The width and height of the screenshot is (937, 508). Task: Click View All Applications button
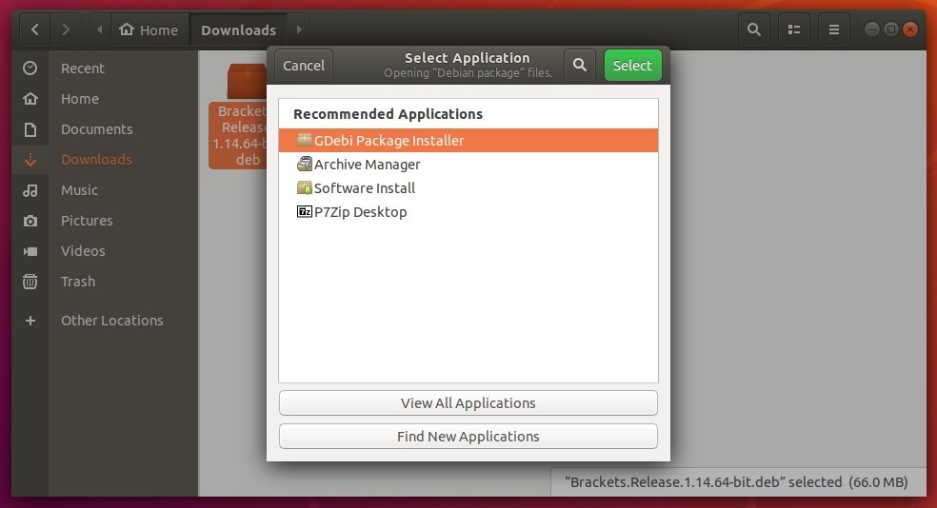click(468, 403)
